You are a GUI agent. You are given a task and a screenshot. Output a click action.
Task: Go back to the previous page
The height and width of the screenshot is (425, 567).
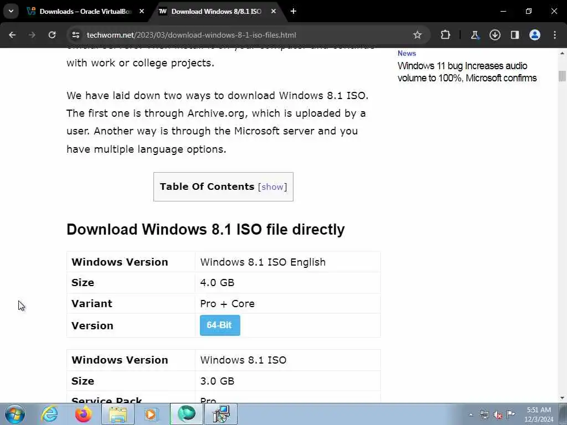[x=12, y=35]
